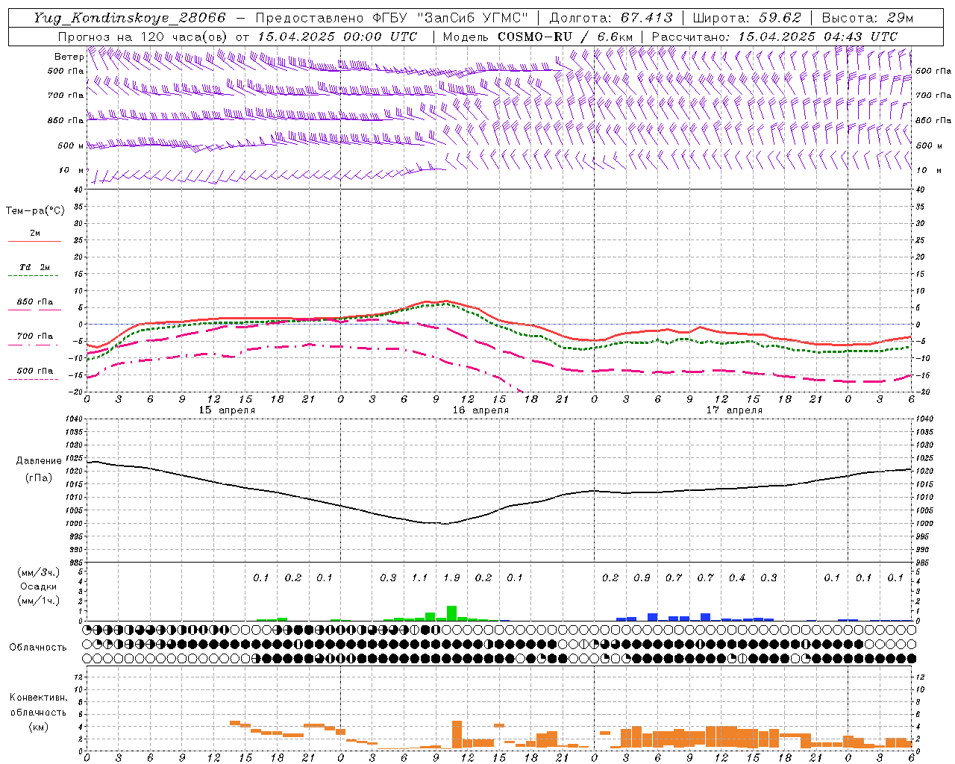The height and width of the screenshot is (764, 955).
Task: Click the date label 17 апреля
Action: pos(734,410)
